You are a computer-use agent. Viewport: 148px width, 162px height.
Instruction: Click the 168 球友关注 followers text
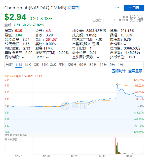[x=133, y=17]
